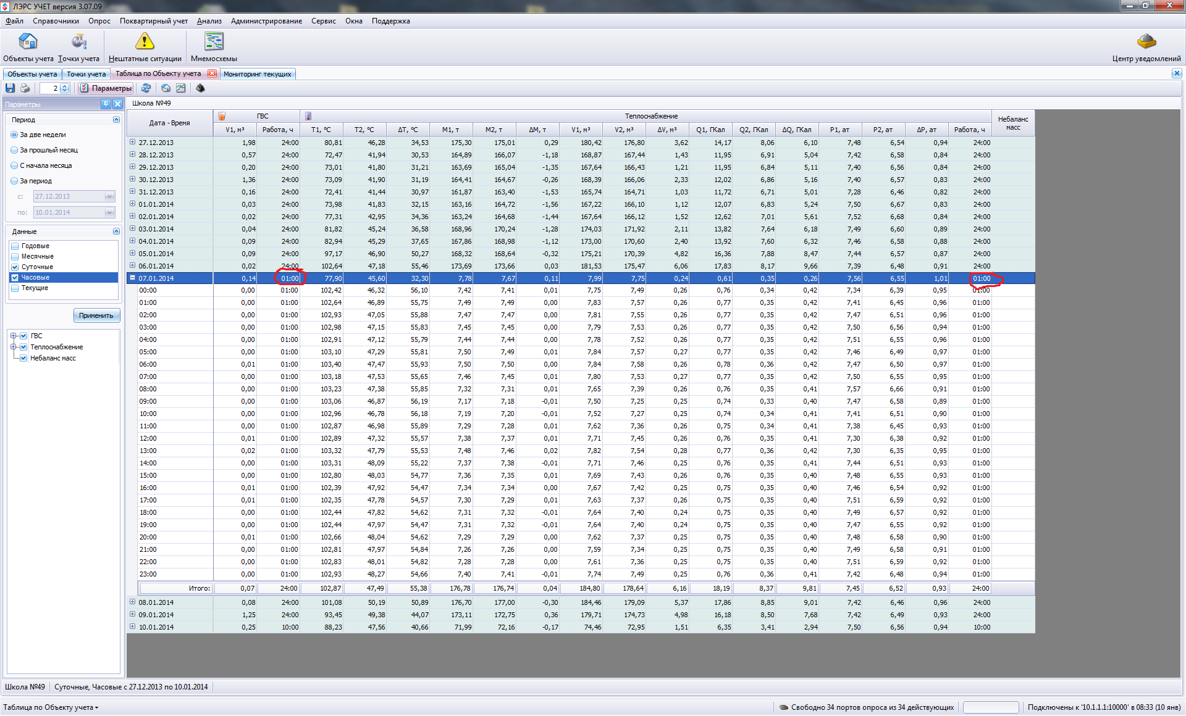The width and height of the screenshot is (1186, 716).
Task: Save the table with the floppy icon
Action: coord(10,88)
